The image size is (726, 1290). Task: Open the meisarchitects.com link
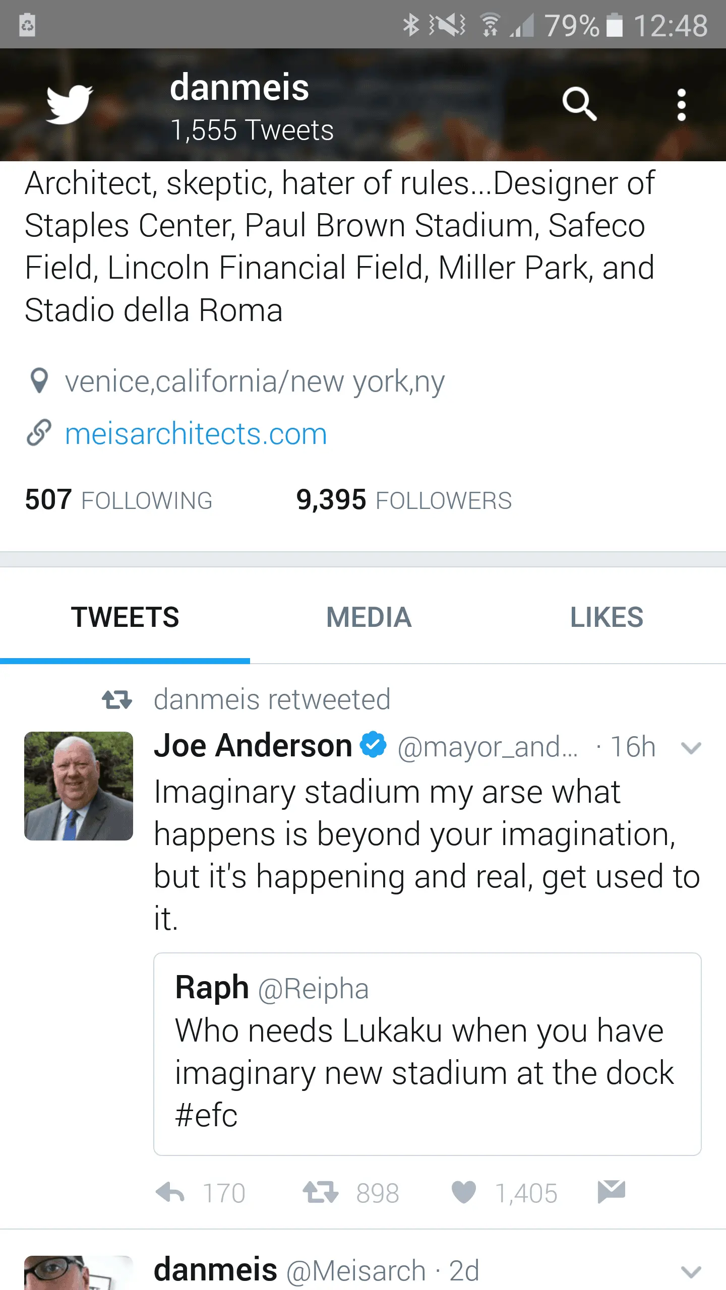pyautogui.click(x=196, y=434)
